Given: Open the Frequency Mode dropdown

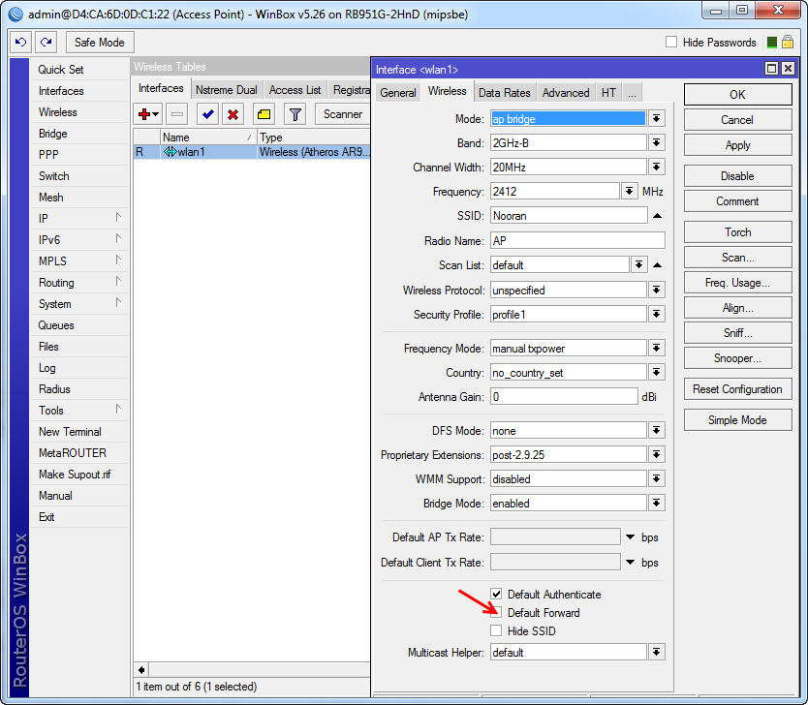Looking at the screenshot, I should pyautogui.click(x=656, y=348).
